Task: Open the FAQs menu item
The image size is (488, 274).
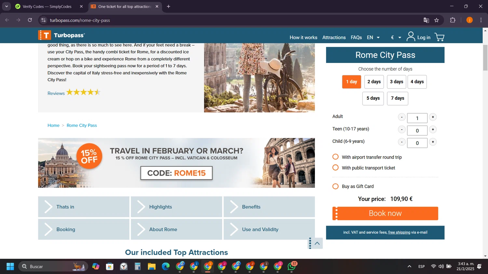Action: click(x=356, y=37)
